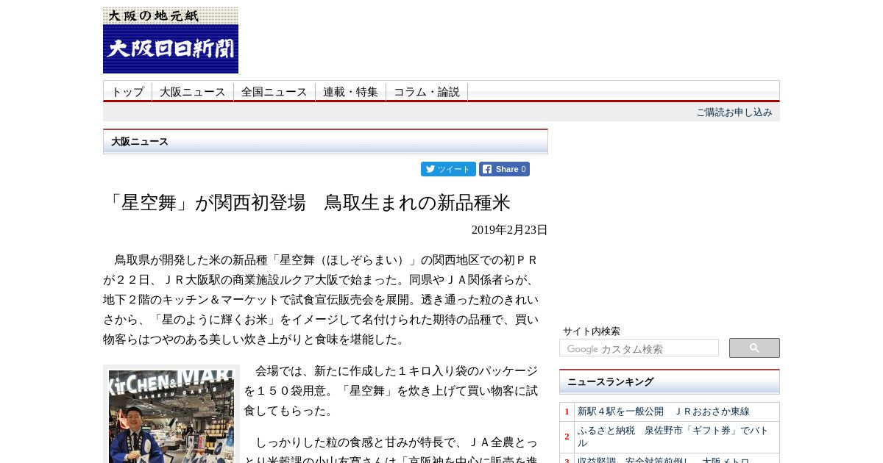Image resolution: width=883 pixels, height=463 pixels.
Task: Click the Google custom search field
Action: point(639,348)
